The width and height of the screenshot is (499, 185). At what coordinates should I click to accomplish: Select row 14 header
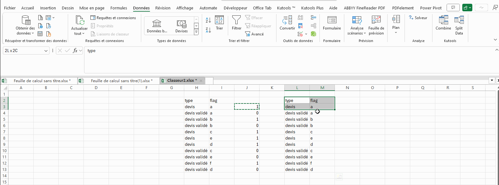(4, 176)
